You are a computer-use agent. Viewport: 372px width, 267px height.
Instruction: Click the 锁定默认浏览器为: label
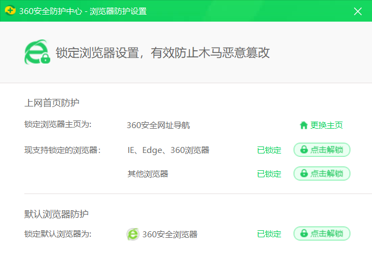coord(58,234)
